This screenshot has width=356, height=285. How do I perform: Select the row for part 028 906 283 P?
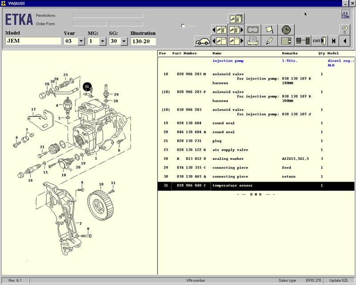255,96
